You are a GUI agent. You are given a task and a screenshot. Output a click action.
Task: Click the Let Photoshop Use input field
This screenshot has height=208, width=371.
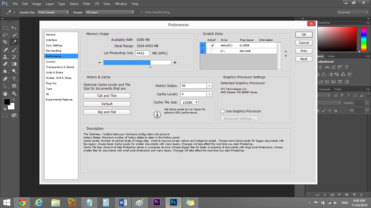coord(142,53)
